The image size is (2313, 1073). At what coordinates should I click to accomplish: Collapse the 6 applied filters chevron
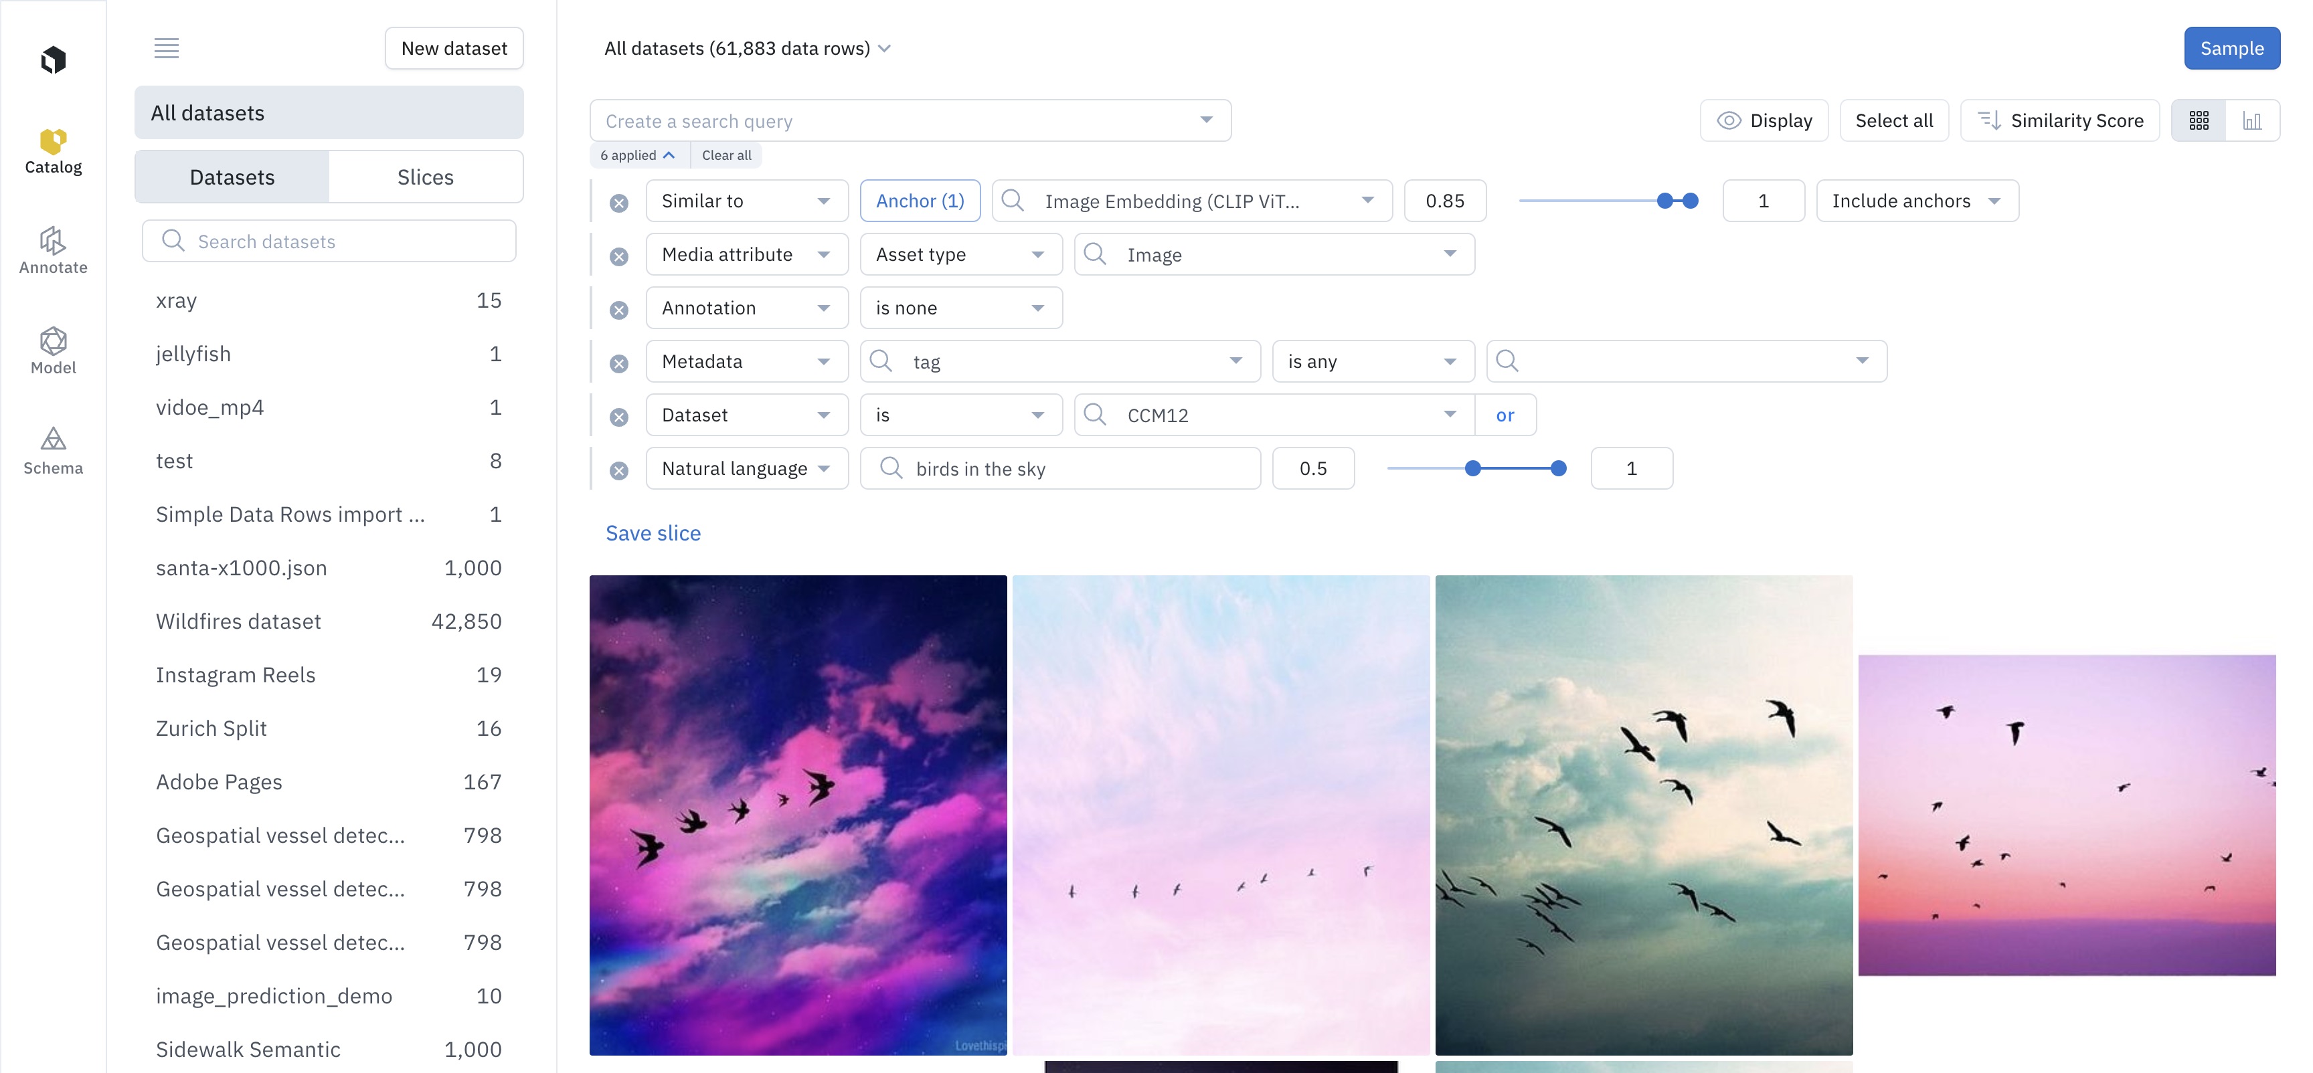(x=668, y=155)
